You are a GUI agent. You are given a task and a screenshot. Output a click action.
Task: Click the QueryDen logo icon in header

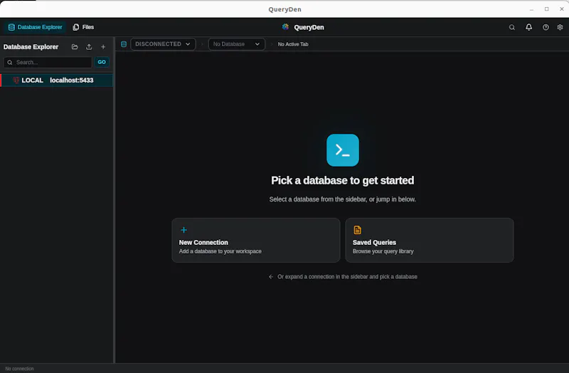[286, 27]
